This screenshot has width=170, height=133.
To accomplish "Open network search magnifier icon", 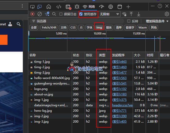I will point(54,14).
